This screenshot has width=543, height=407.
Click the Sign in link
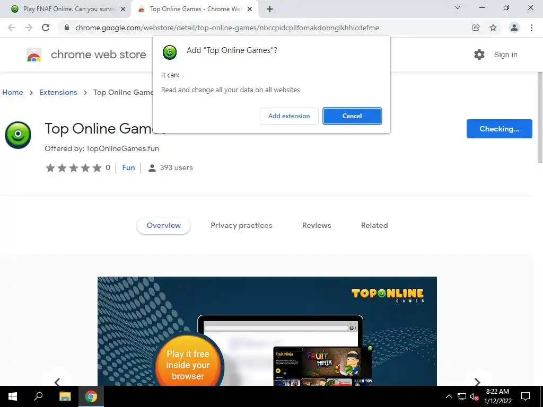pos(505,55)
